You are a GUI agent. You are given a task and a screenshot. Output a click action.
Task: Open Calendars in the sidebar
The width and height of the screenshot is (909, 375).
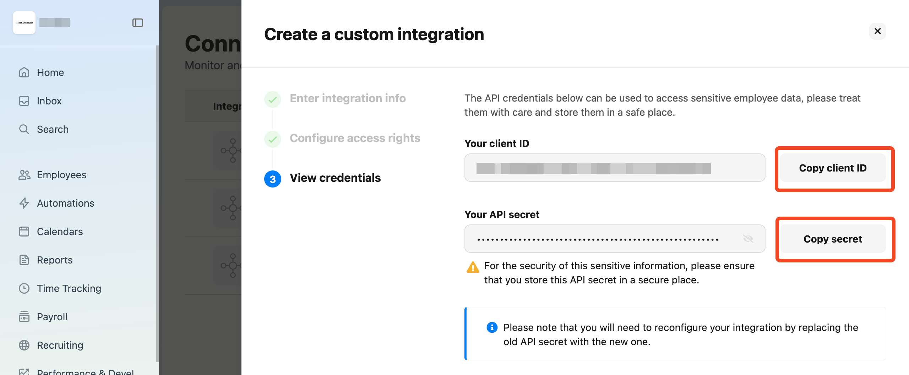coord(60,232)
